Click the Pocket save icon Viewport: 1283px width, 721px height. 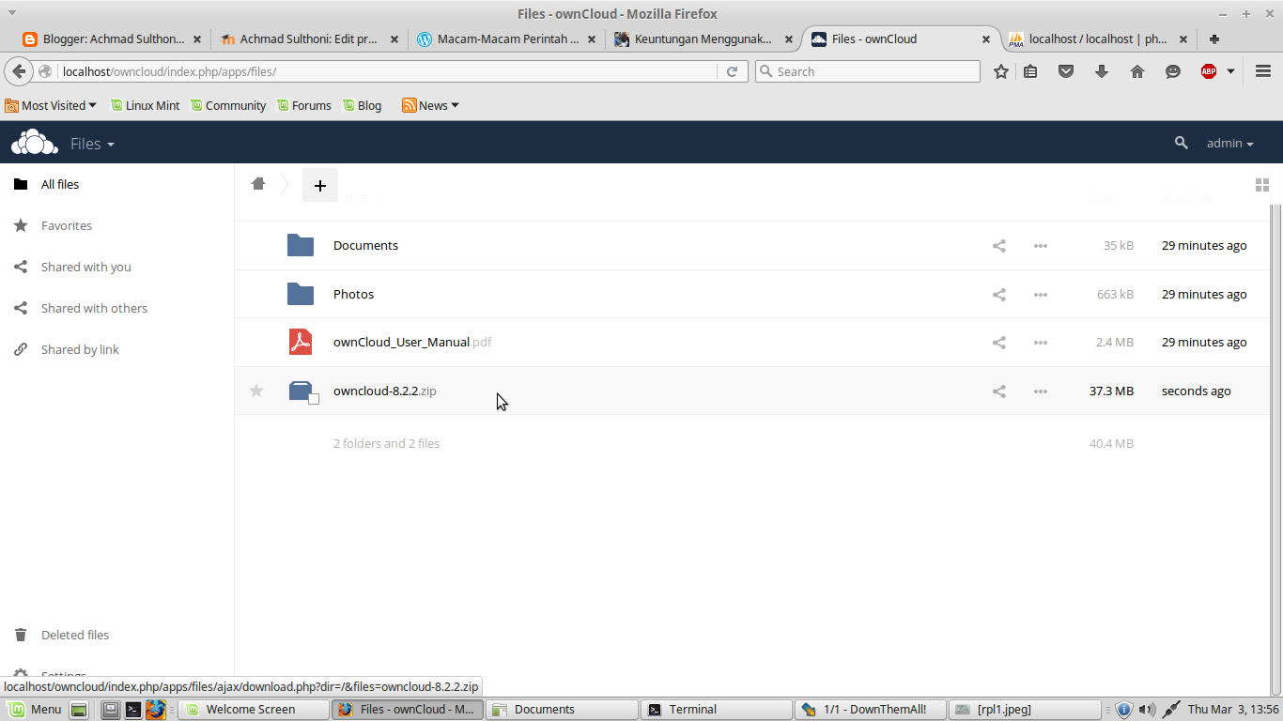(1066, 71)
